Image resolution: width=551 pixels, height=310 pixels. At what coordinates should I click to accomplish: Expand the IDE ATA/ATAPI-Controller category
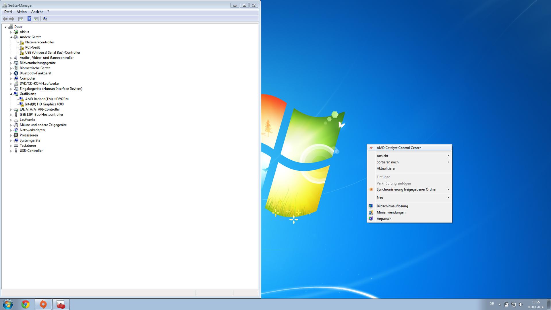(11, 110)
